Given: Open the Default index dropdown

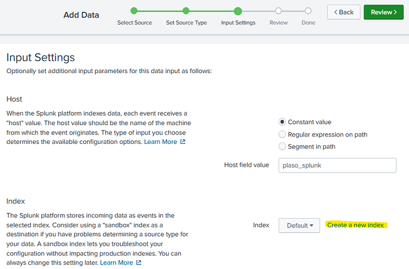Looking at the screenshot, I should (x=299, y=225).
